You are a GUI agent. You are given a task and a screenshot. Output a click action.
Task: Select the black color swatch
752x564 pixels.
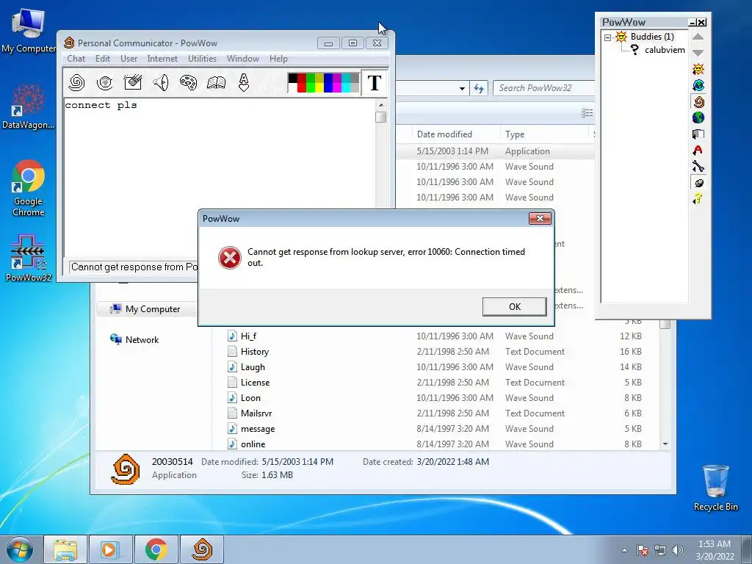pos(292,78)
